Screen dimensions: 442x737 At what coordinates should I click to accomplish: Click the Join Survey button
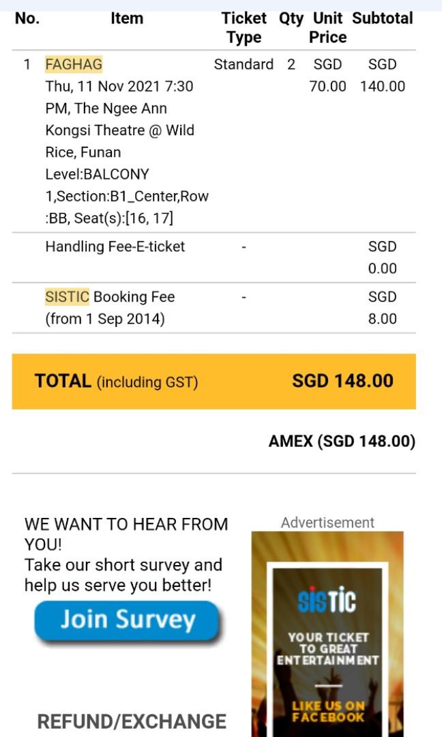(128, 619)
